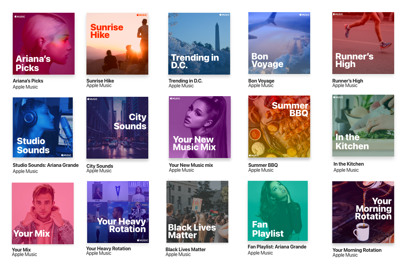Viewport: 406px width, 270px height.
Task: Select "Apple Music" under Trending in D.C.
Action: pos(181,86)
